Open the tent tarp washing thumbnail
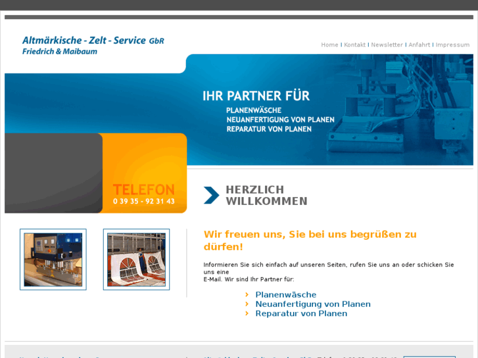Image resolution: width=478 pixels, height=358 pixels. pos(136,259)
